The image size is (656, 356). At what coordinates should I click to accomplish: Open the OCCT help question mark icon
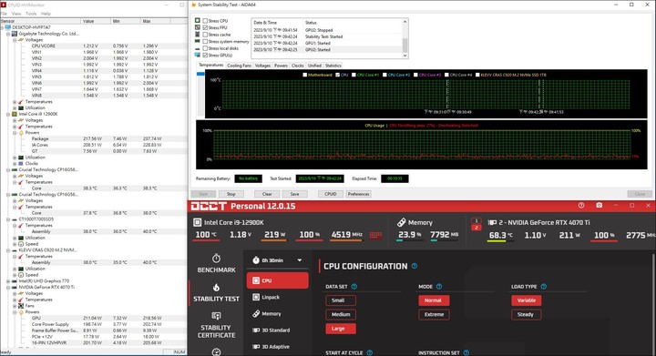click(581, 206)
